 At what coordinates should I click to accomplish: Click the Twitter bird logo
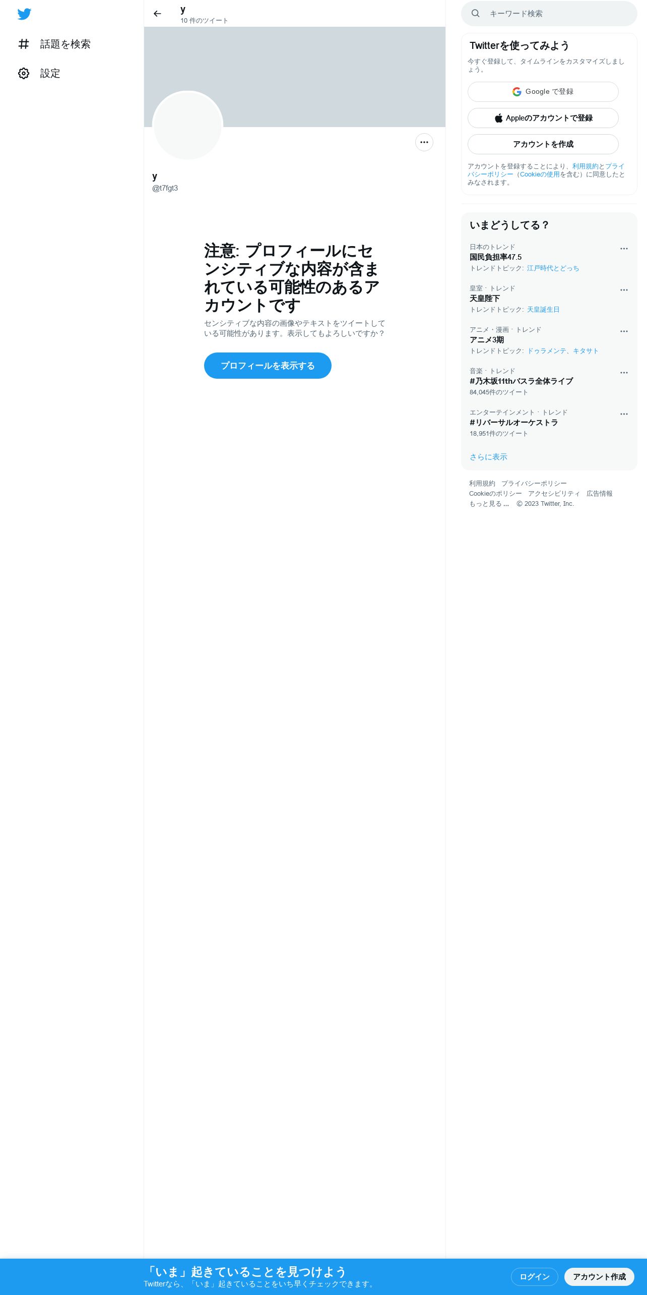[24, 14]
